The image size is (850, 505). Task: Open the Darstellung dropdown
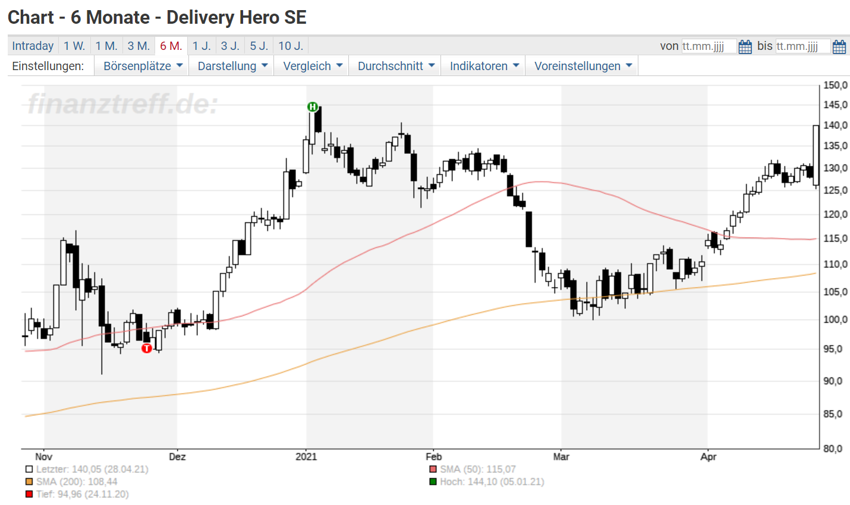tap(232, 66)
